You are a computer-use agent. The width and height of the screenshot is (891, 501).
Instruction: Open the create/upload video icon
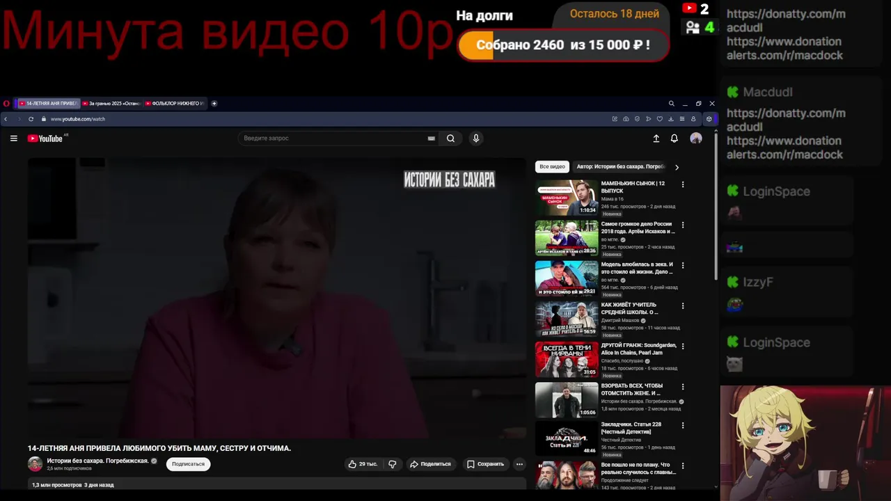656,138
